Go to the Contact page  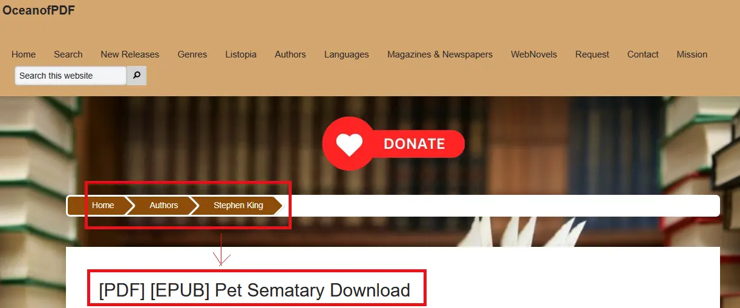[x=643, y=54]
